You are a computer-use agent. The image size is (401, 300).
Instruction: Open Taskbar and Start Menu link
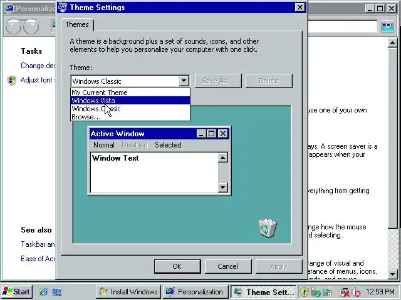pyautogui.click(x=38, y=244)
